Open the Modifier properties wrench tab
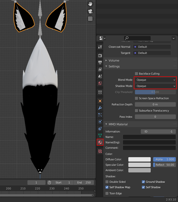Image resolution: width=178 pixels, height=202 pixels. [x=100, y=108]
